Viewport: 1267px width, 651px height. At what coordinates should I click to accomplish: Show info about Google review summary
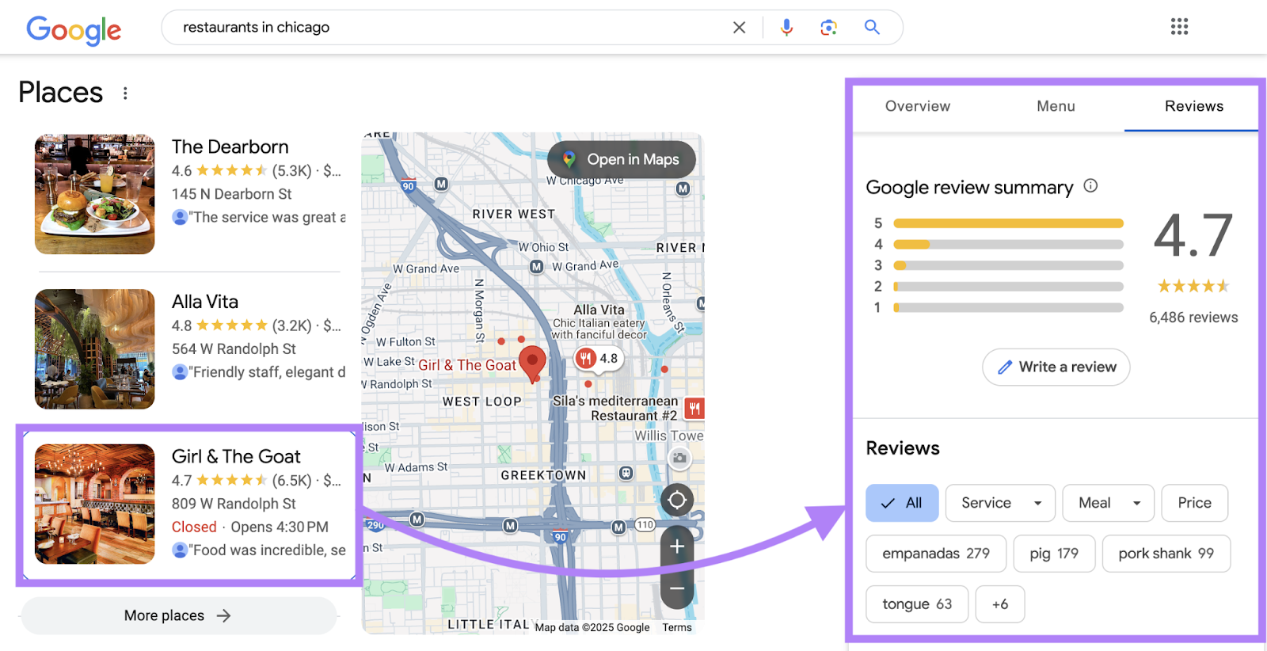click(1090, 186)
